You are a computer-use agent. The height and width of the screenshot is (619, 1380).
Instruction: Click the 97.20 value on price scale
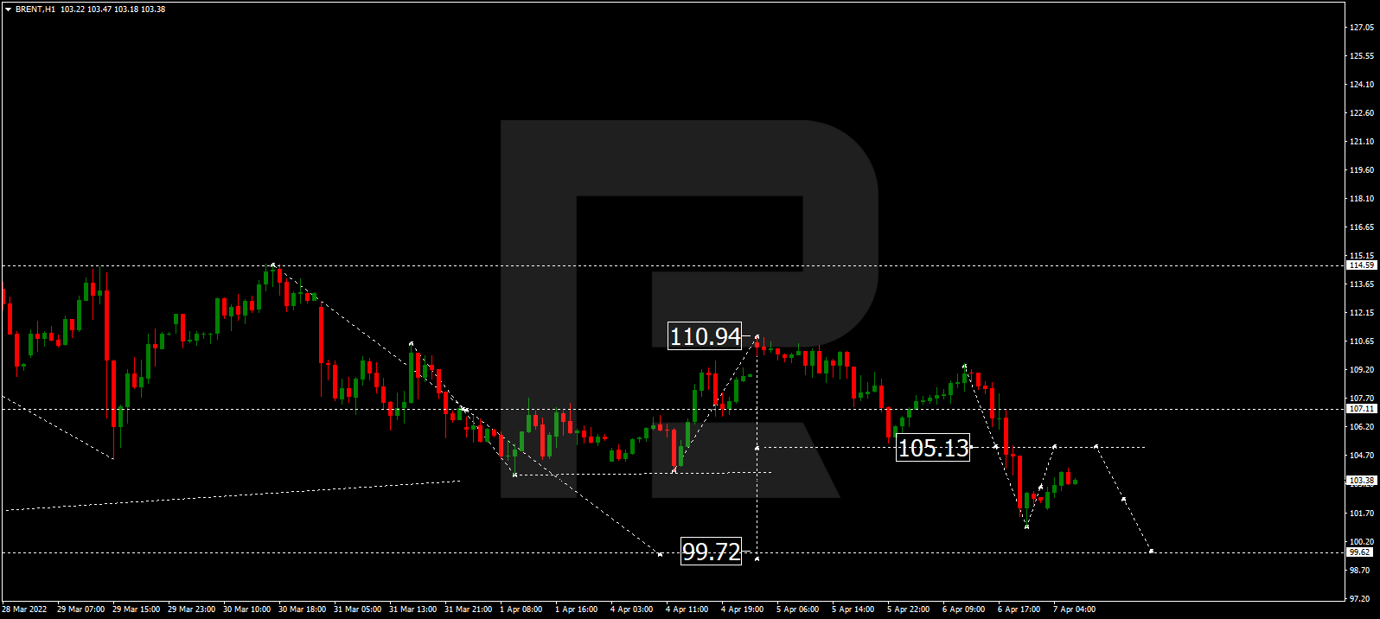click(x=1361, y=598)
